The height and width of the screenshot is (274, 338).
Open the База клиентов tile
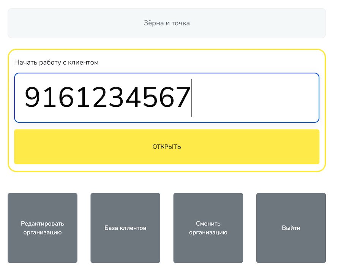[x=125, y=228]
